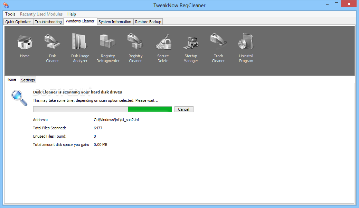
Task: Open the Help menu
Action: coord(72,14)
